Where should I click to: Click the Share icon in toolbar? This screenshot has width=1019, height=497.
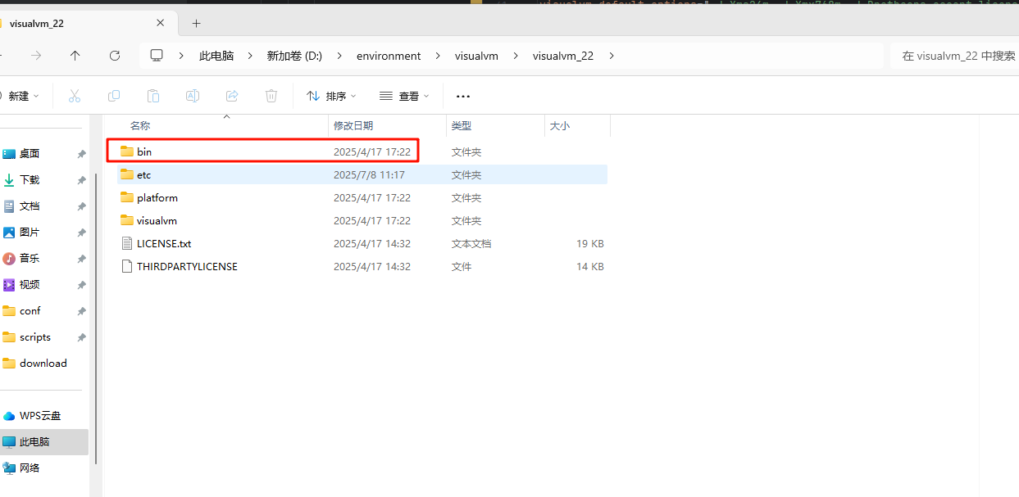[232, 96]
